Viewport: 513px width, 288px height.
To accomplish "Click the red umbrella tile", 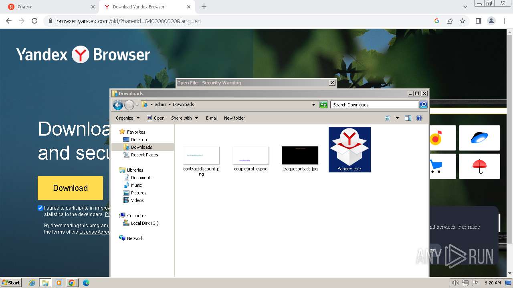I will coord(479,166).
